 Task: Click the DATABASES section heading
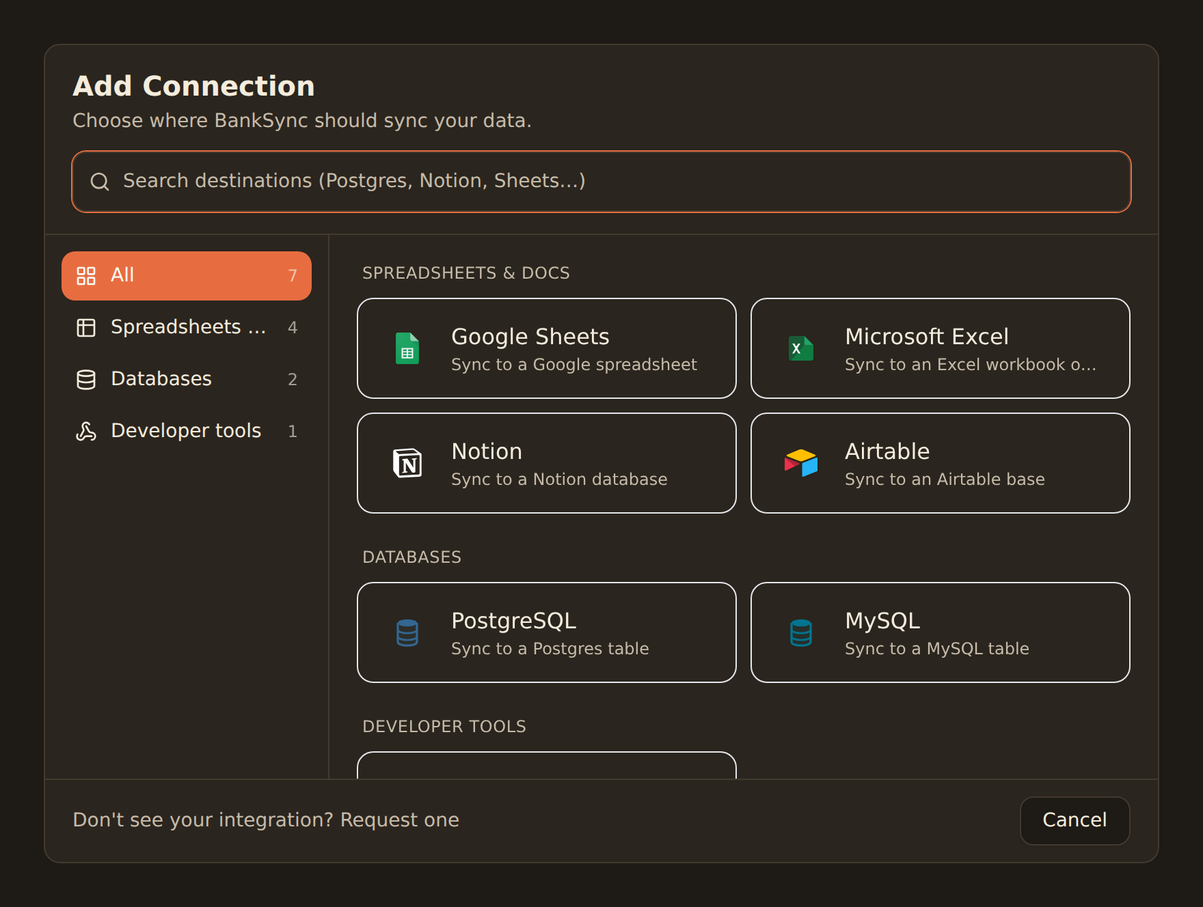[412, 557]
